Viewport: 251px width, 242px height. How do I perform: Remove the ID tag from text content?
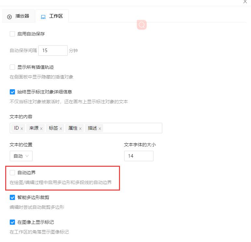coord(22,129)
